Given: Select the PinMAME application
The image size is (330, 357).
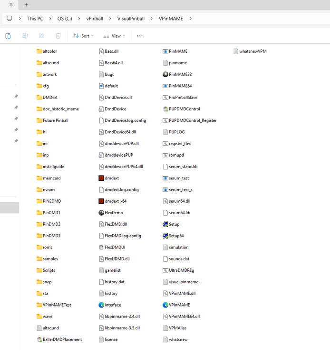Looking at the screenshot, I should (x=175, y=51).
